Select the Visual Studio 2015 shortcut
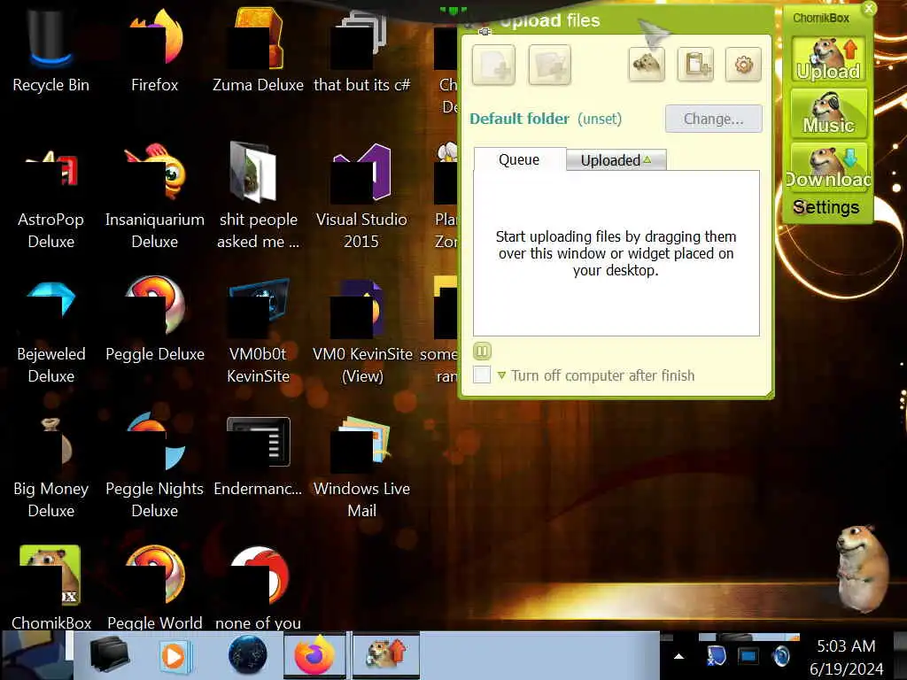Screen dimensions: 907x680 361,197
